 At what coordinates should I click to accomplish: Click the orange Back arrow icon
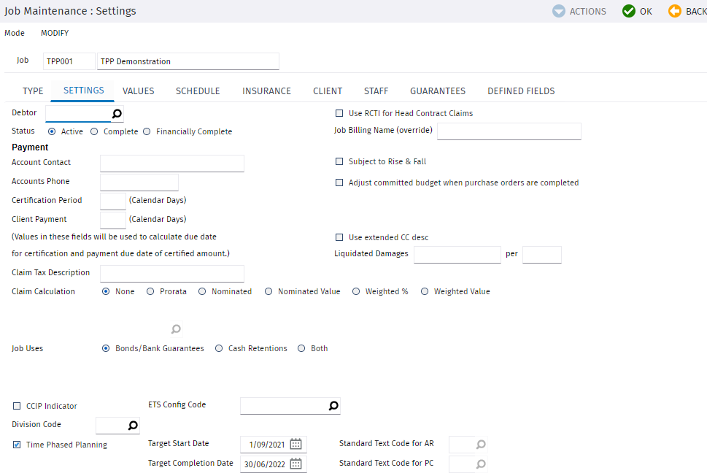point(675,11)
